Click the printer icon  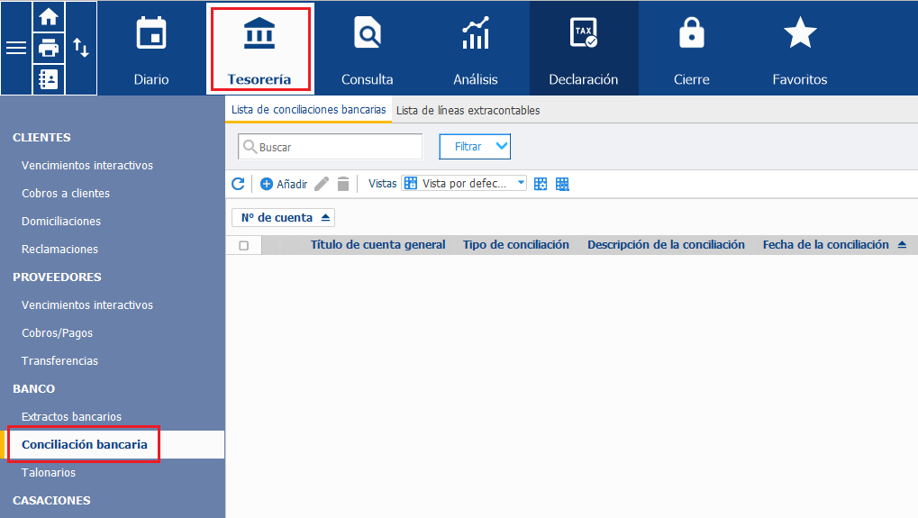48,48
